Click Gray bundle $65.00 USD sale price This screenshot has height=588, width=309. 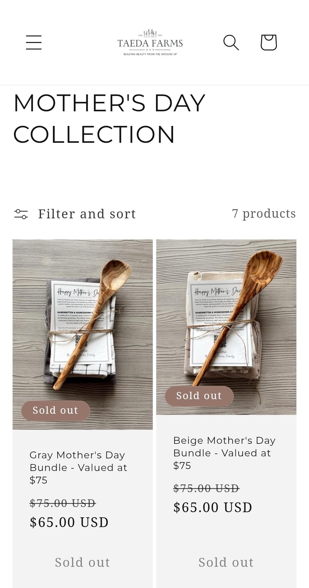pos(69,522)
